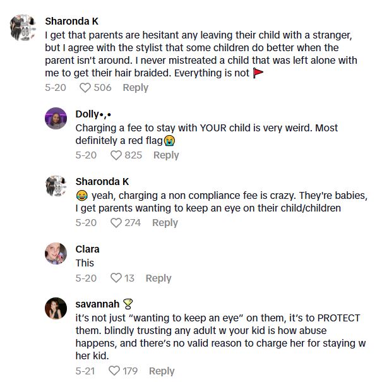
Task: Reply to Clara's comment
Action: pyautogui.click(x=158, y=278)
